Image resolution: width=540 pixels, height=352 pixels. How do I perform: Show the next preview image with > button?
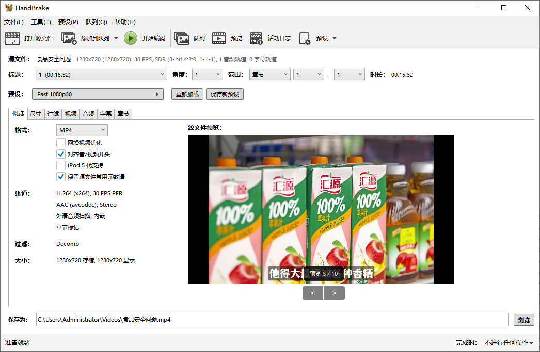coord(335,293)
